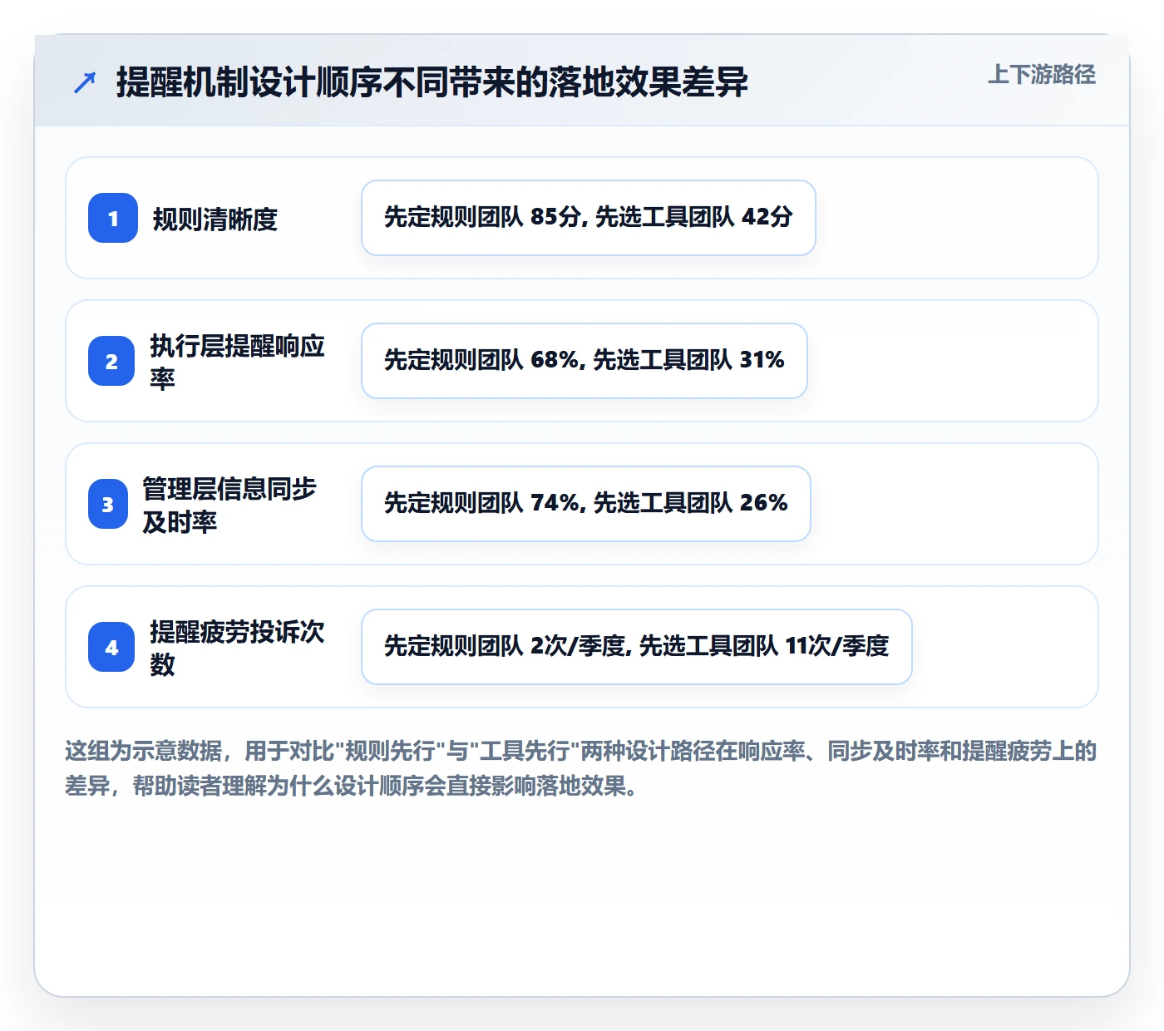The height and width of the screenshot is (1031, 1164).
Task: Select the number 1 badge
Action: coord(113,218)
